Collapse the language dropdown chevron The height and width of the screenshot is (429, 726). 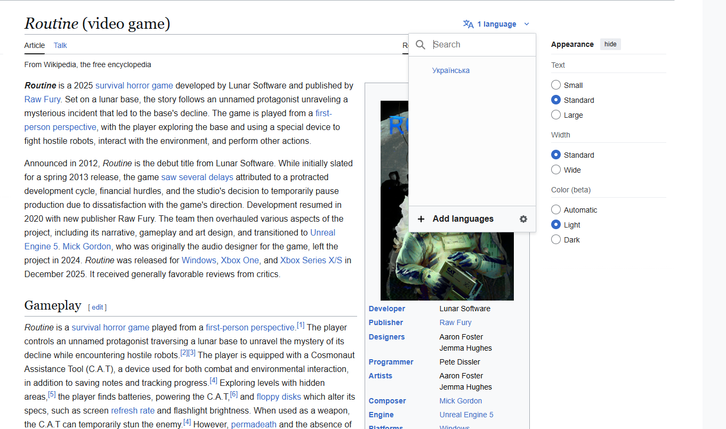click(x=527, y=24)
